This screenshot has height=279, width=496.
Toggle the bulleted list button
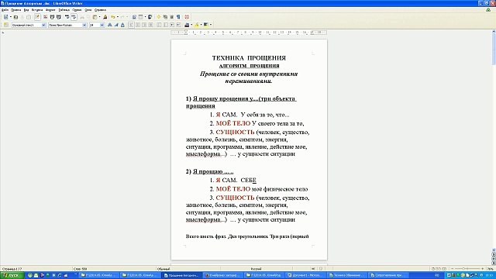(166, 25)
